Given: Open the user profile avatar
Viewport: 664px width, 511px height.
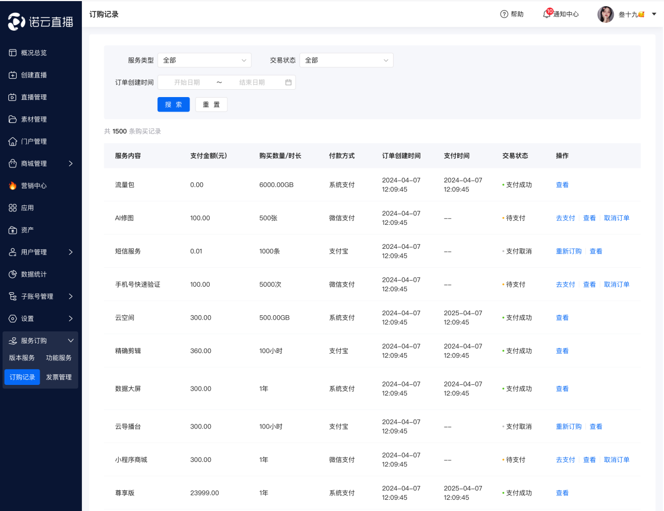Looking at the screenshot, I should click(605, 15).
